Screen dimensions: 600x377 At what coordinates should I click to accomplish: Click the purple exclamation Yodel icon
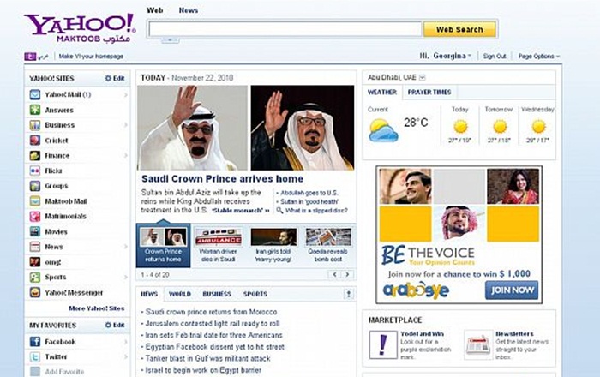tap(383, 344)
